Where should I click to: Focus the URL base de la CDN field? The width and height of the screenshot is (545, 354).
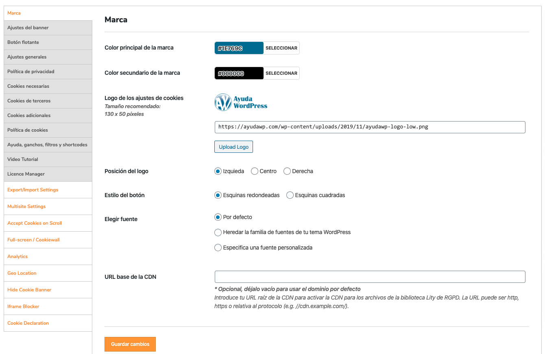coord(370,277)
